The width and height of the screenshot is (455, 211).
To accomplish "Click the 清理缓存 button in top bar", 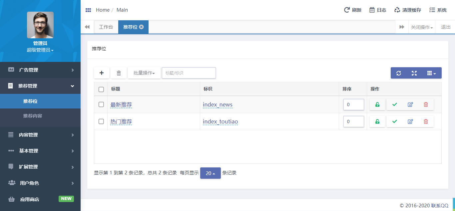I will coord(407,10).
